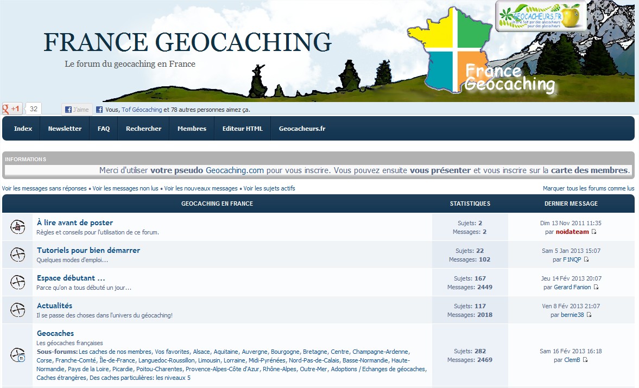Image resolution: width=639 pixels, height=388 pixels.
Task: Open the Provence-Alpes-Côte d'Azur sub-forum
Action: click(x=223, y=369)
